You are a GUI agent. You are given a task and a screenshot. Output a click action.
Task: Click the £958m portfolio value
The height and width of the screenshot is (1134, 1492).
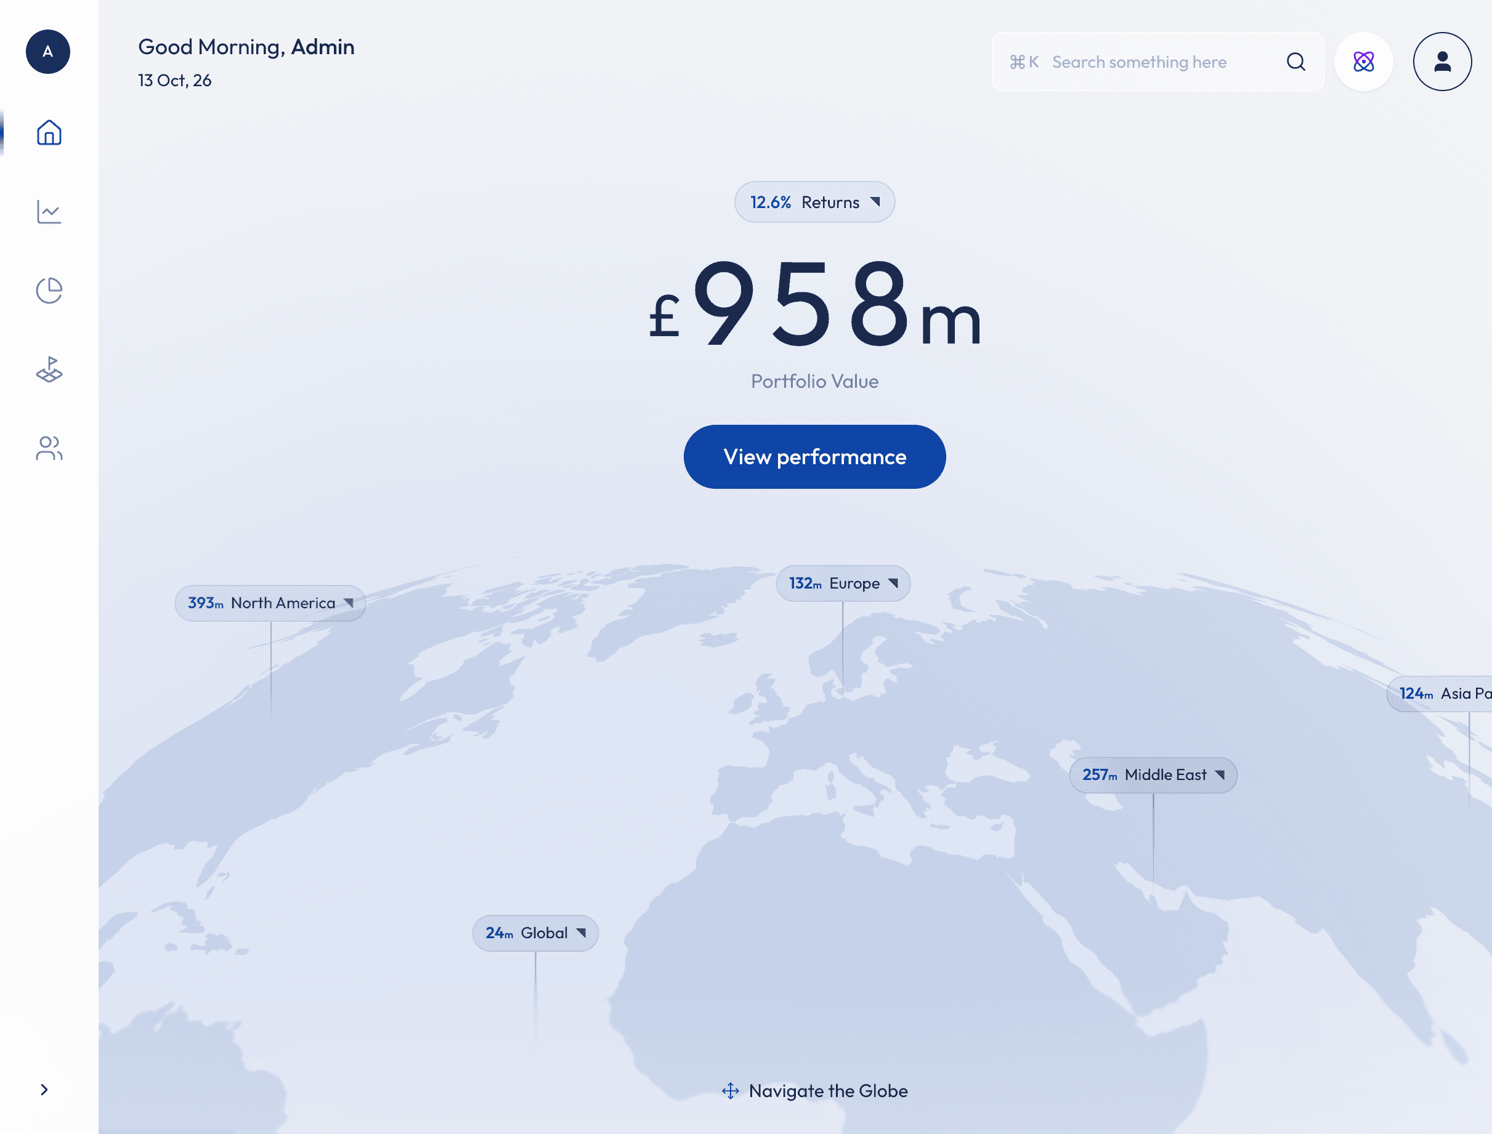(814, 304)
